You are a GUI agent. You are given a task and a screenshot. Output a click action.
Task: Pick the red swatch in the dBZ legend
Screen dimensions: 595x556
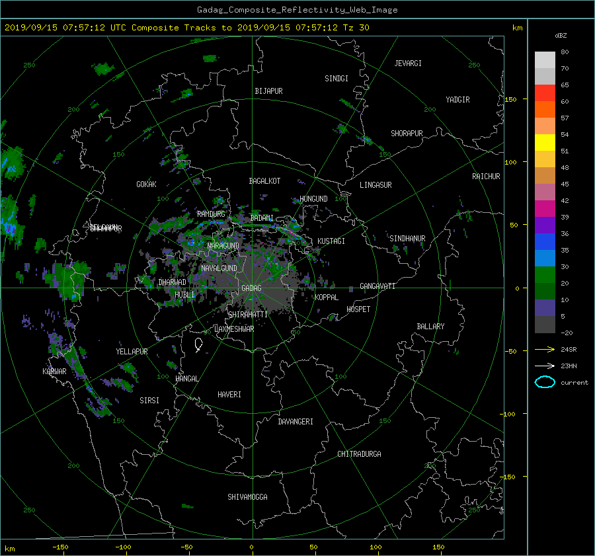(x=545, y=93)
